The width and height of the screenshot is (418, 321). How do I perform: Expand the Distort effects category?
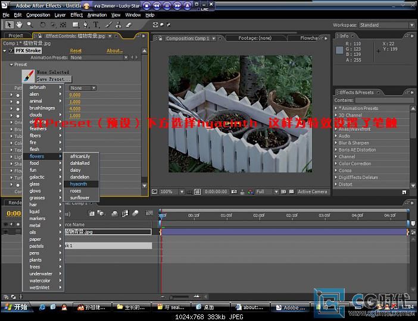tap(336, 184)
